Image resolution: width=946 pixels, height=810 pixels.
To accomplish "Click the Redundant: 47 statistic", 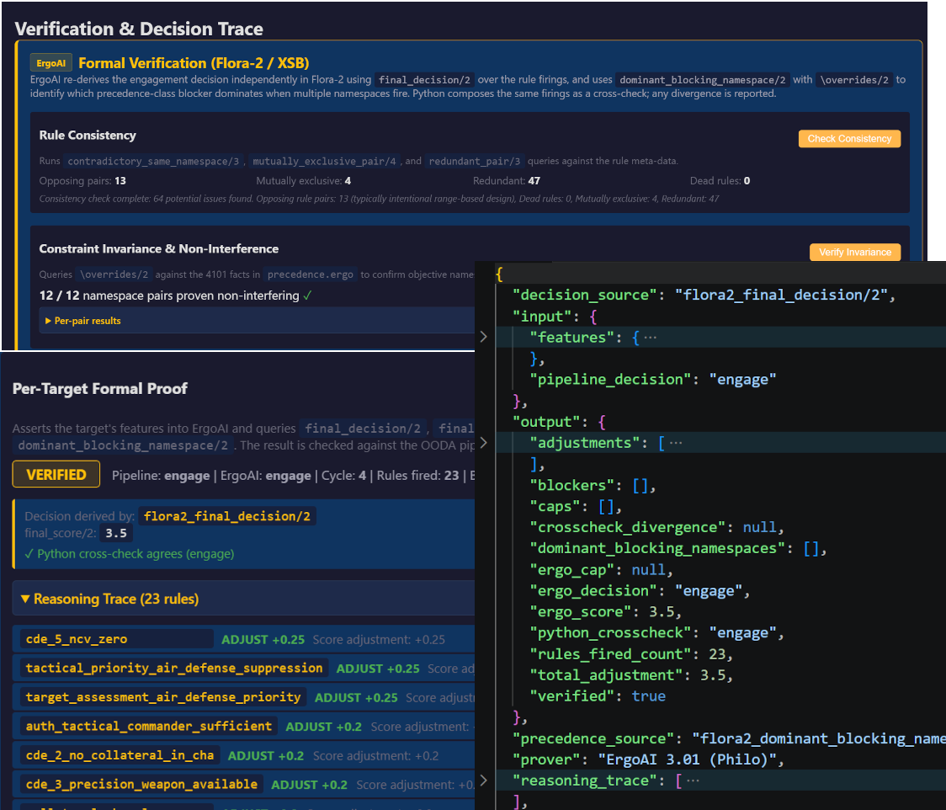I will point(507,180).
